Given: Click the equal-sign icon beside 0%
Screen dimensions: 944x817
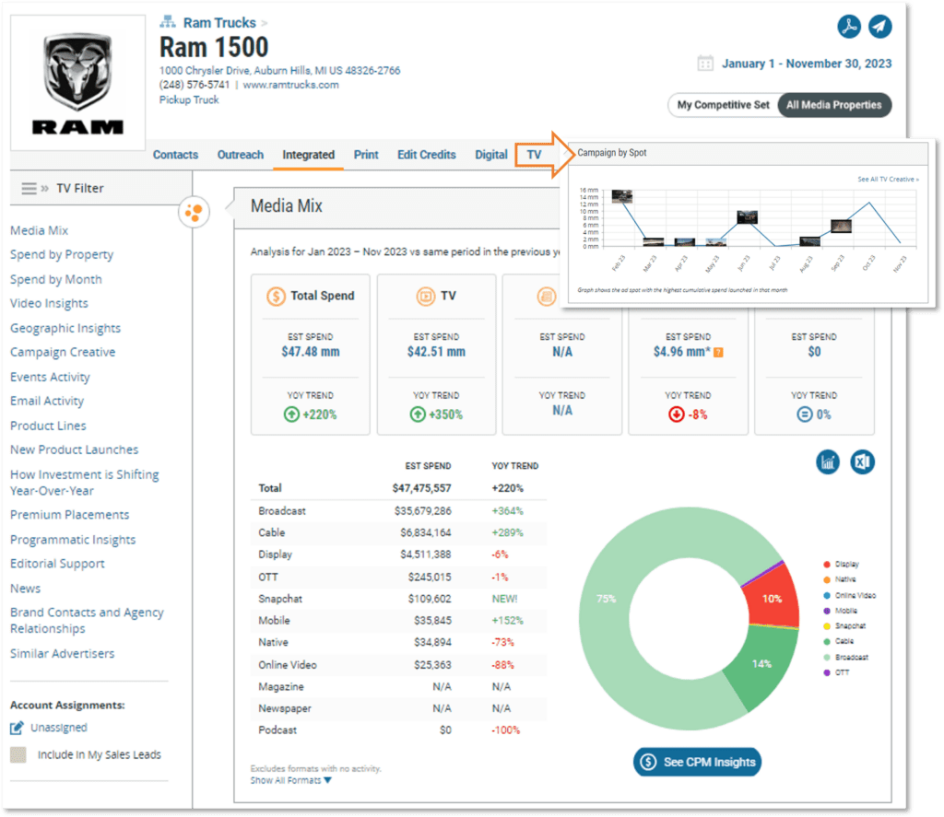Looking at the screenshot, I should tap(804, 414).
